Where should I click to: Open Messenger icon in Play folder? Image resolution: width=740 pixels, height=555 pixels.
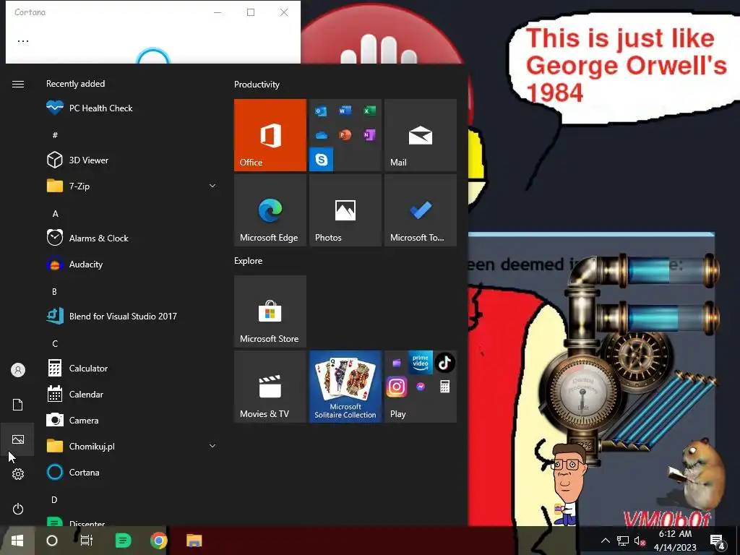421,387
